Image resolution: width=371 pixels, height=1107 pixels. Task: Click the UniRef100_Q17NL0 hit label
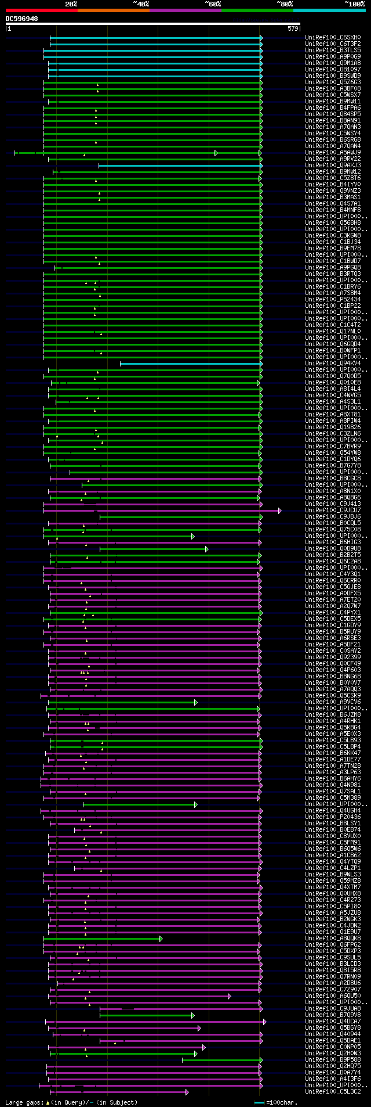pyautogui.click(x=333, y=332)
